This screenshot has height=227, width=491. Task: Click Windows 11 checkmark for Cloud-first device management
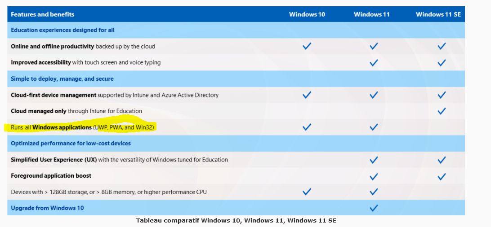[x=374, y=95]
